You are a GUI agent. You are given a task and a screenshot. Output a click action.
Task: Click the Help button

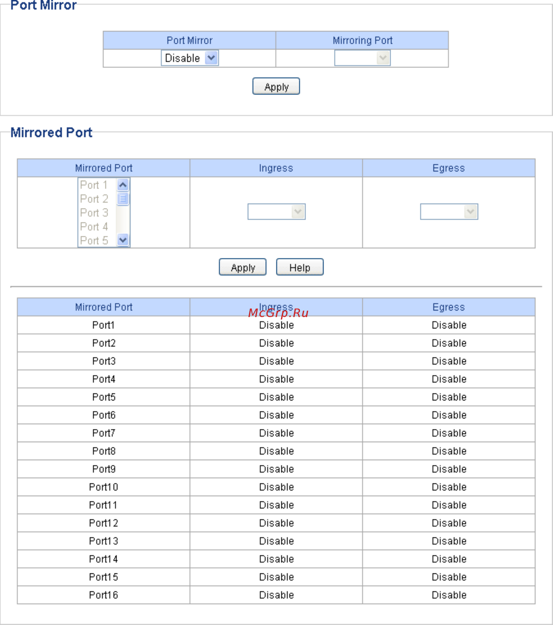pyautogui.click(x=300, y=267)
